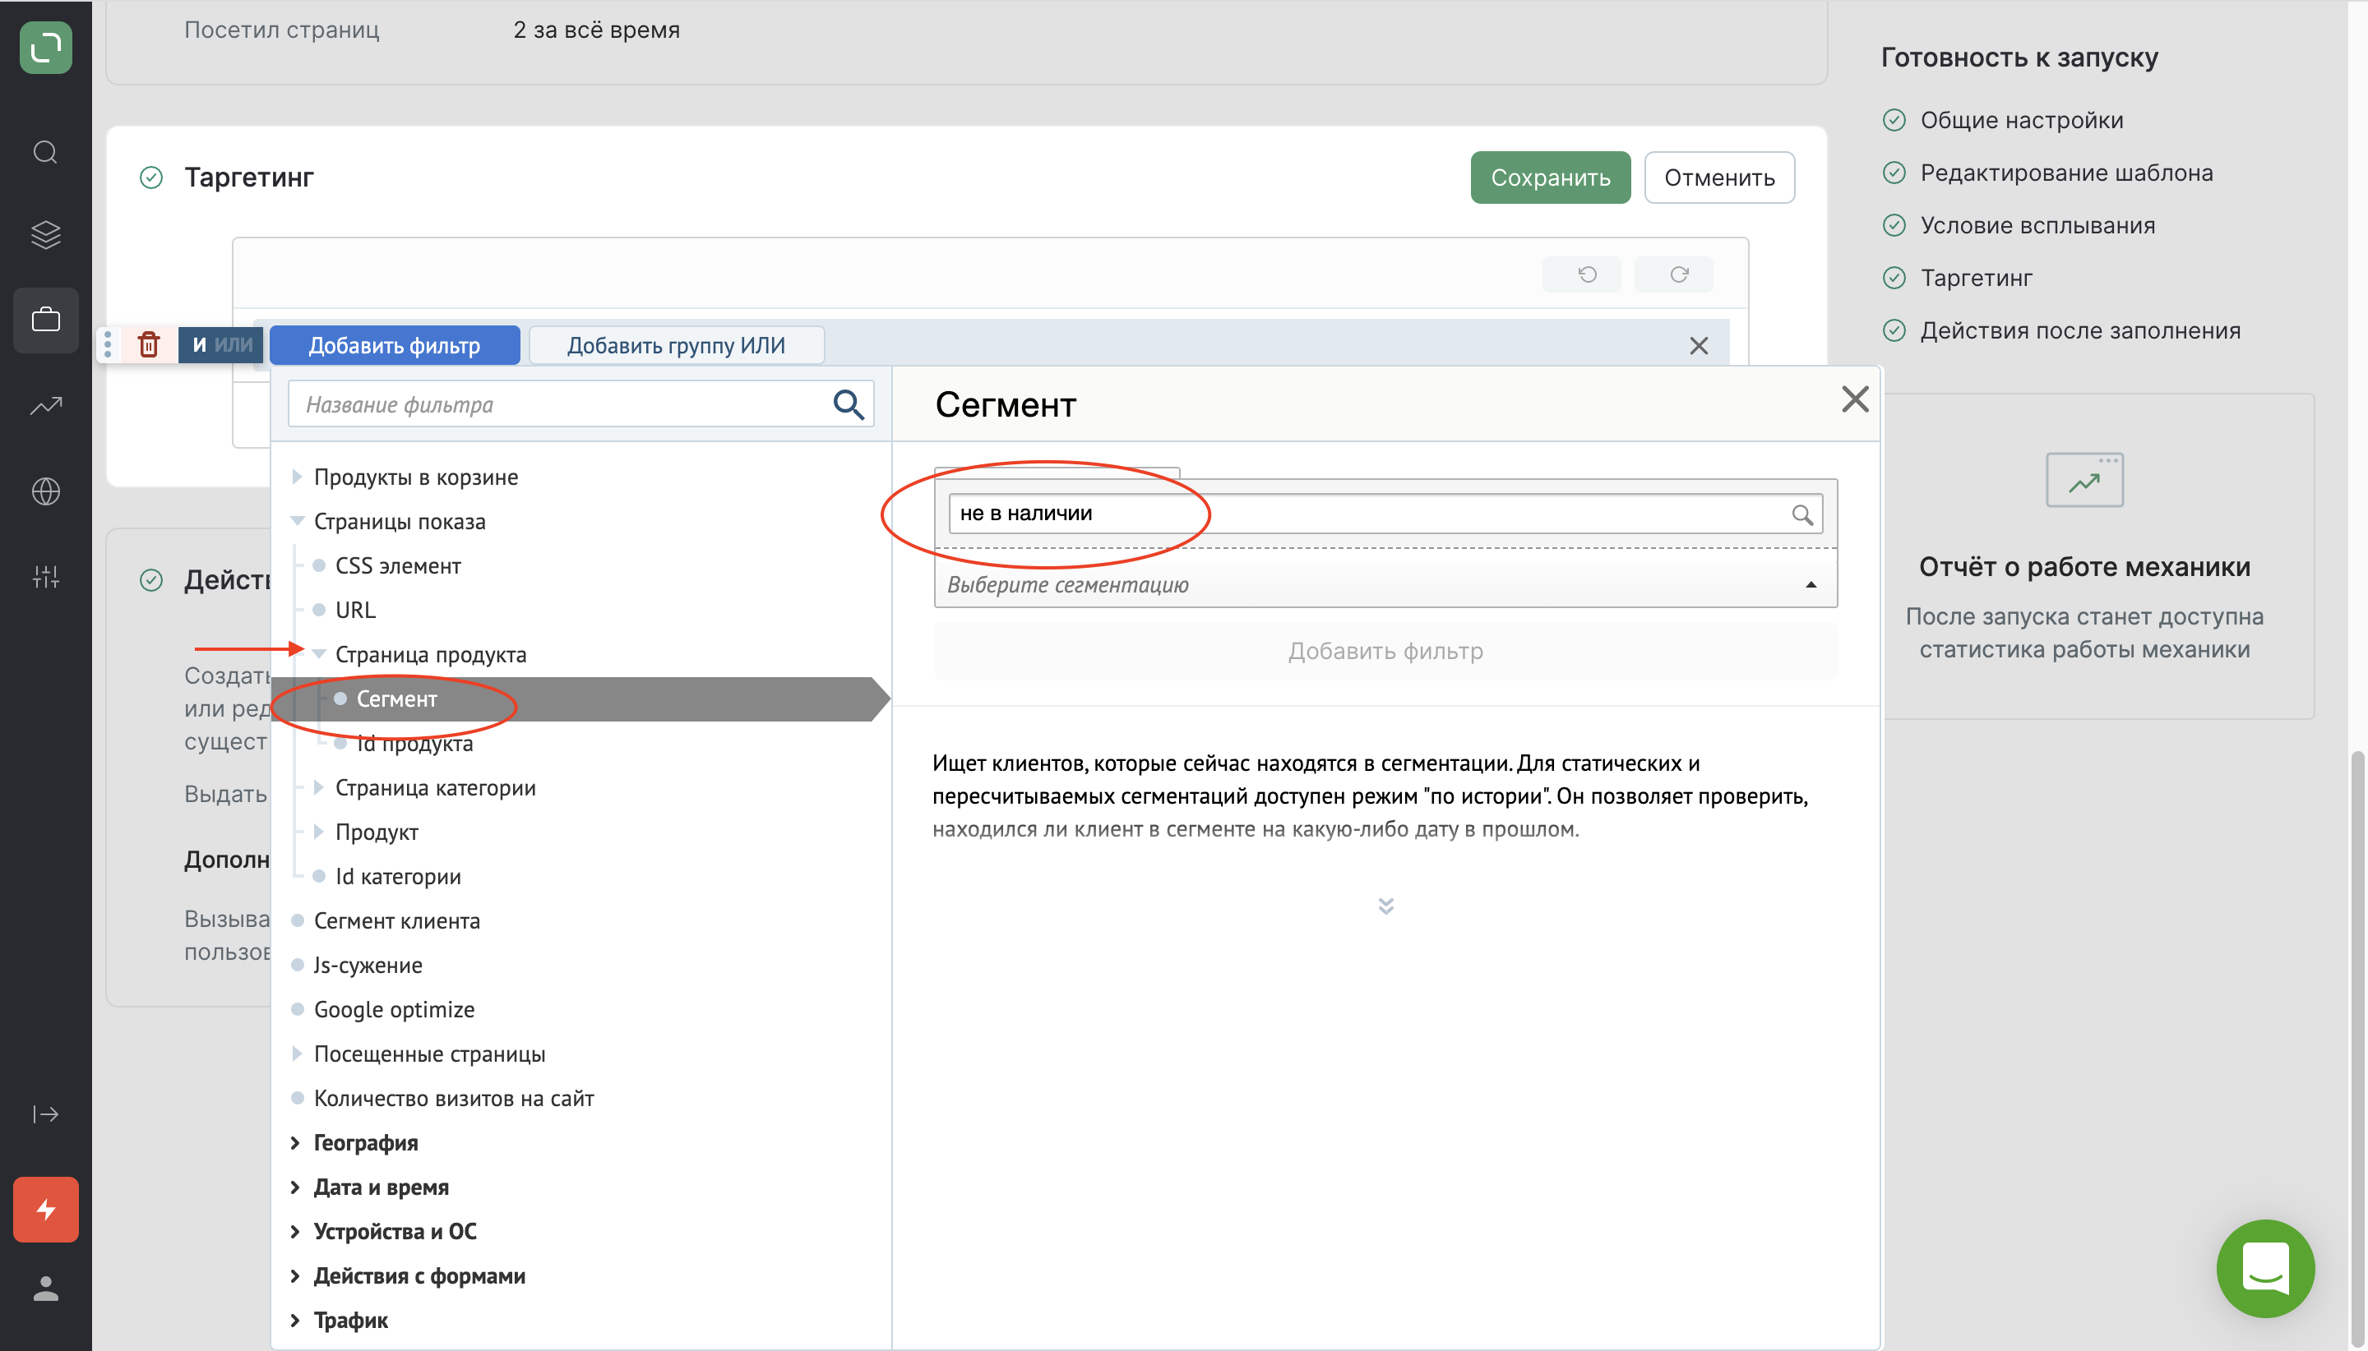Image resolution: width=2368 pixels, height=1351 pixels.
Task: Click the blue Добавить фильтр button
Action: 395,345
